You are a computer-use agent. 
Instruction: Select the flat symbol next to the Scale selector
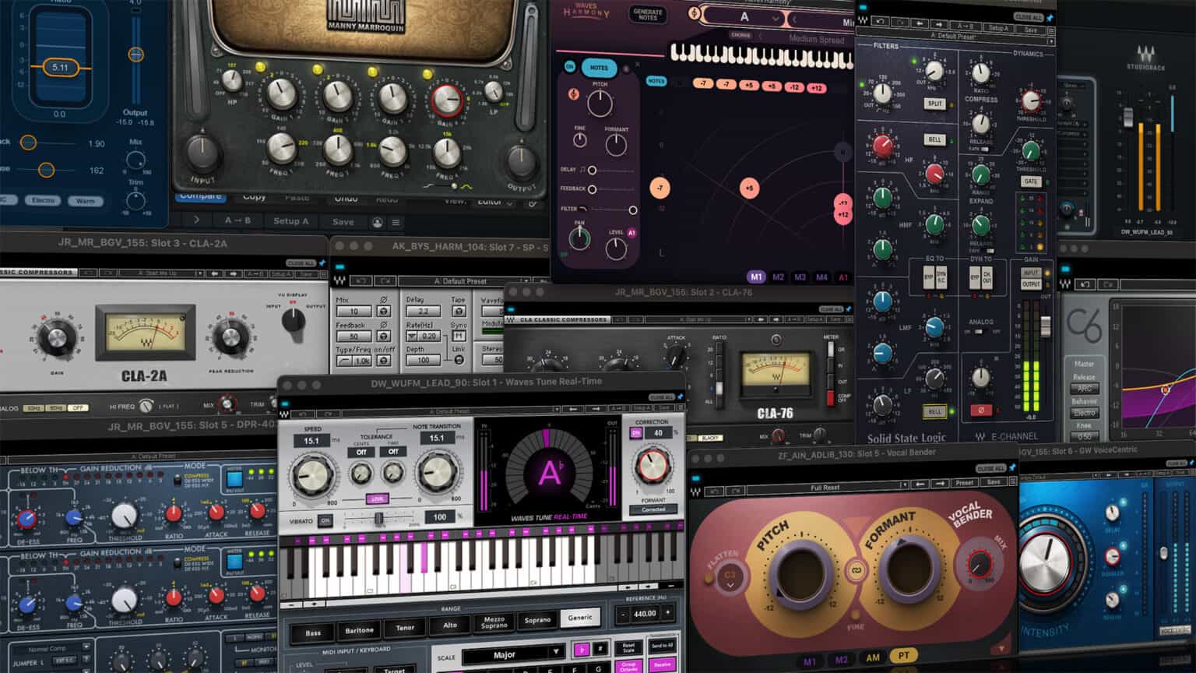[582, 647]
